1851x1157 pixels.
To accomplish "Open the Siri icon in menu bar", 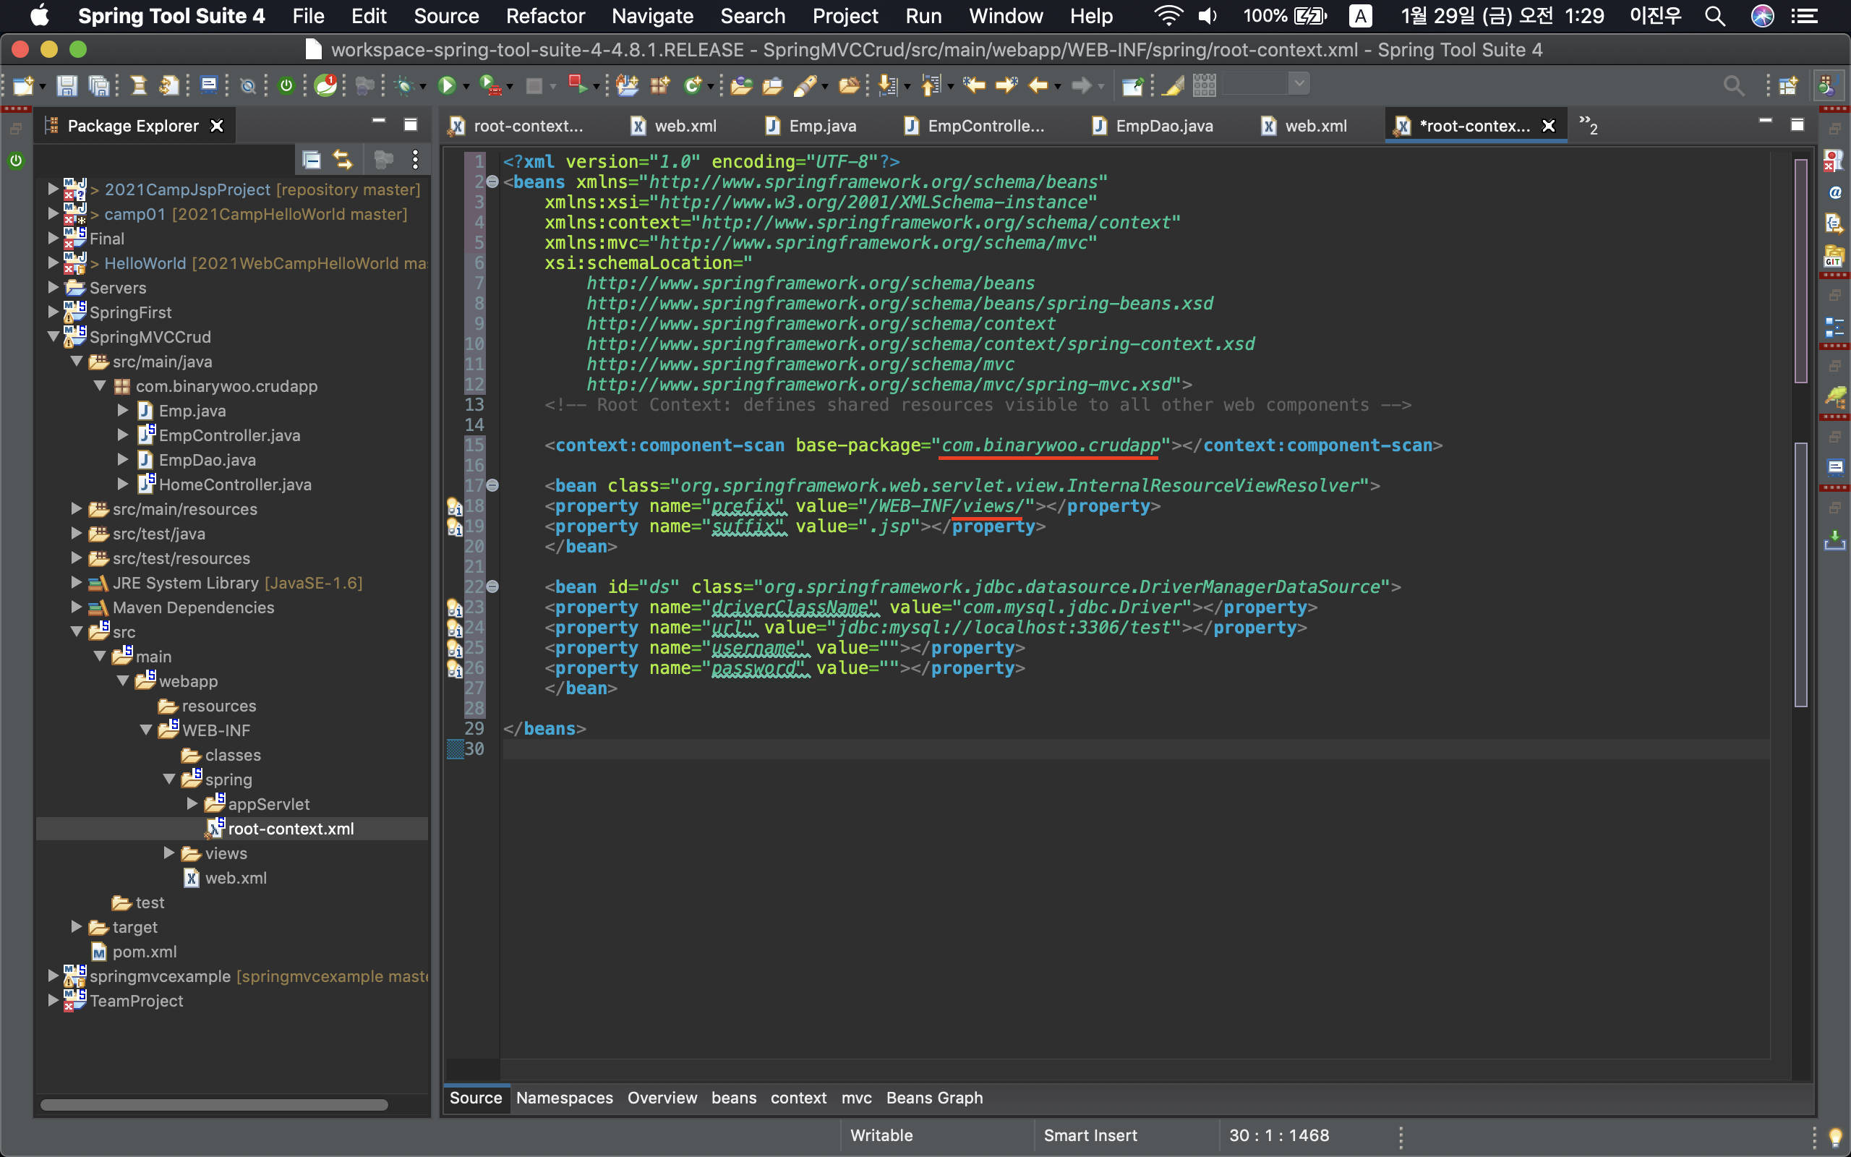I will pos(1763,16).
